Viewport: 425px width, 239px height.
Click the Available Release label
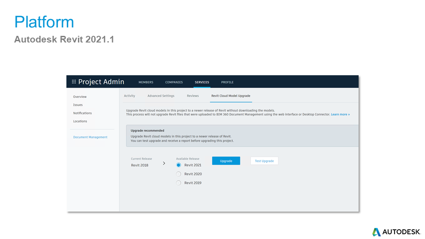pos(188,159)
